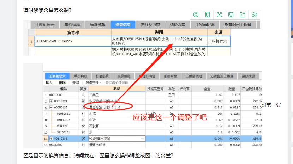Click 查询造价信息库 button

coord(117,83)
